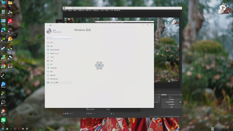Toggle visibility eye of display capture source

107,109
